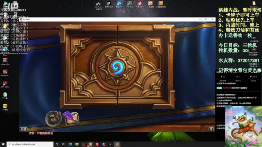
Task: Launch Microsoft Edge from the taskbar
Action: (x=70, y=144)
